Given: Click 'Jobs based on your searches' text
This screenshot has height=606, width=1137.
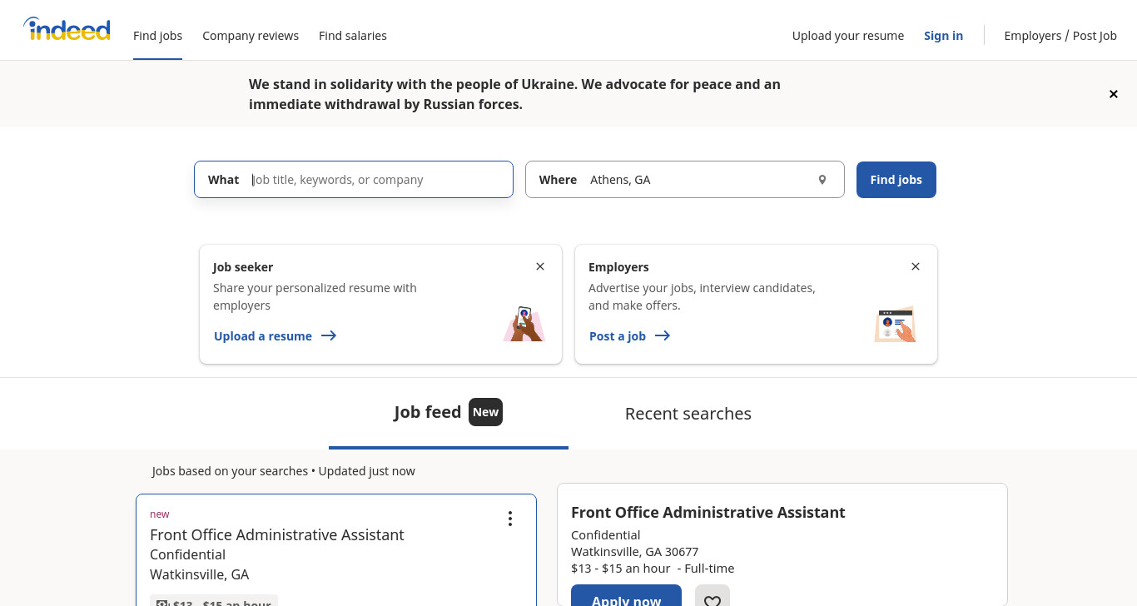Looking at the screenshot, I should coord(231,471).
